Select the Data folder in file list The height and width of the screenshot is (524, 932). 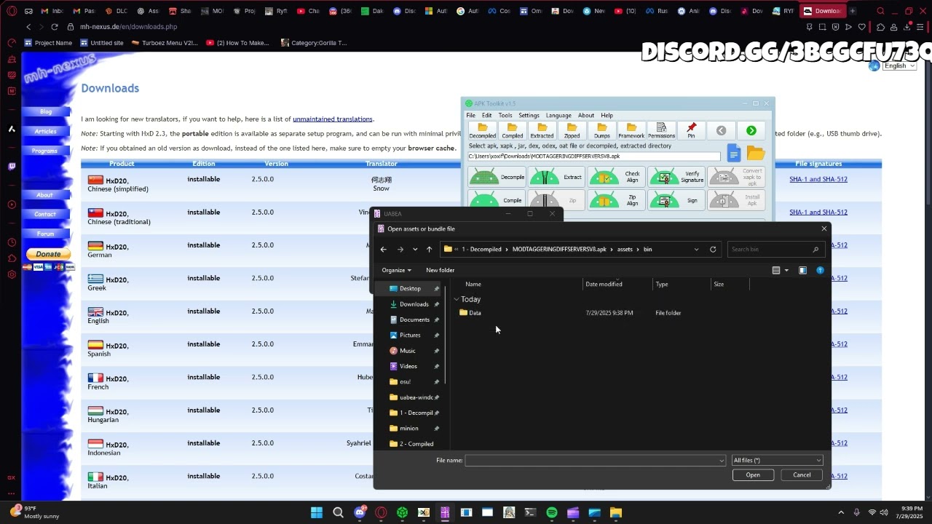click(475, 313)
